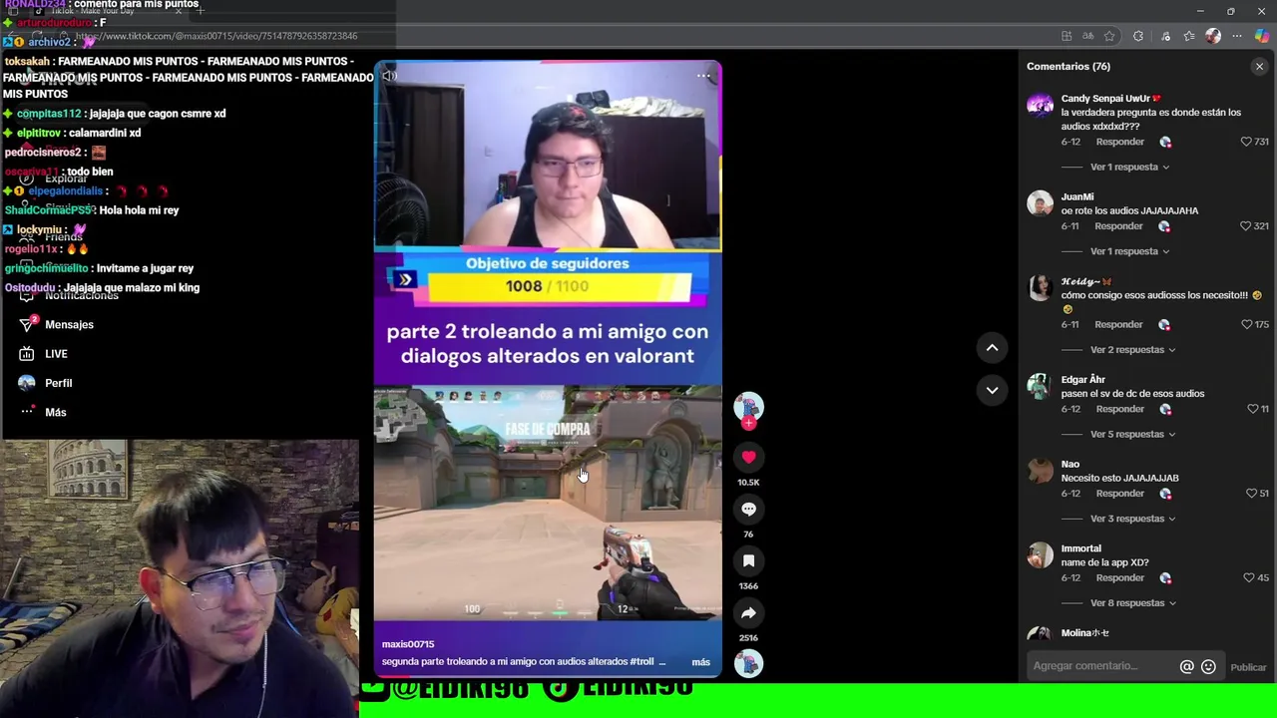
Task: Select the TikTok URL address bar
Action: click(215, 36)
